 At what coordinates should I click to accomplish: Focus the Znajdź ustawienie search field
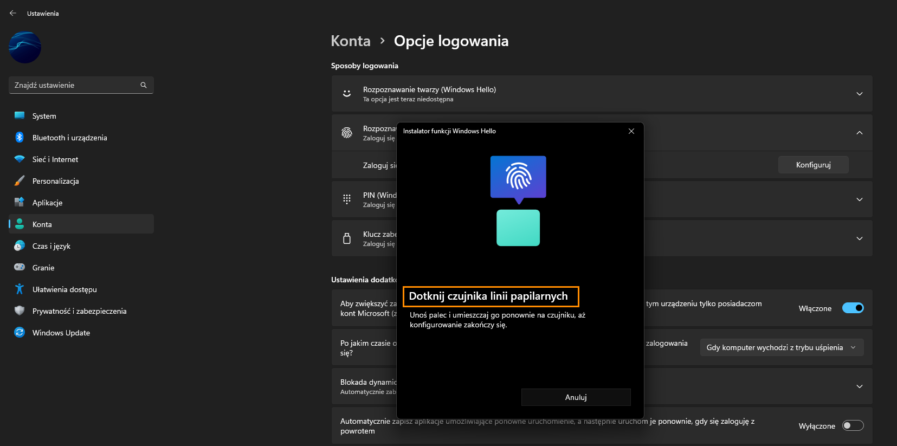81,85
